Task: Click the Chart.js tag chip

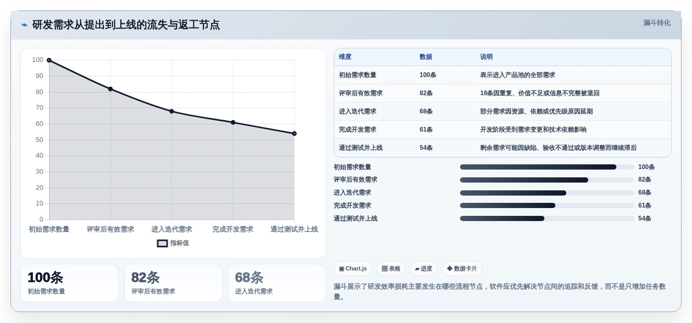Action: [x=353, y=269]
